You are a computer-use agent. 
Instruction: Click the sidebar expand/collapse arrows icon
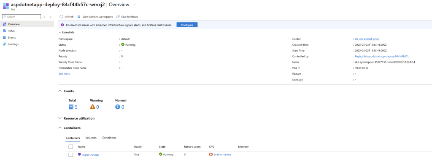click(44, 17)
